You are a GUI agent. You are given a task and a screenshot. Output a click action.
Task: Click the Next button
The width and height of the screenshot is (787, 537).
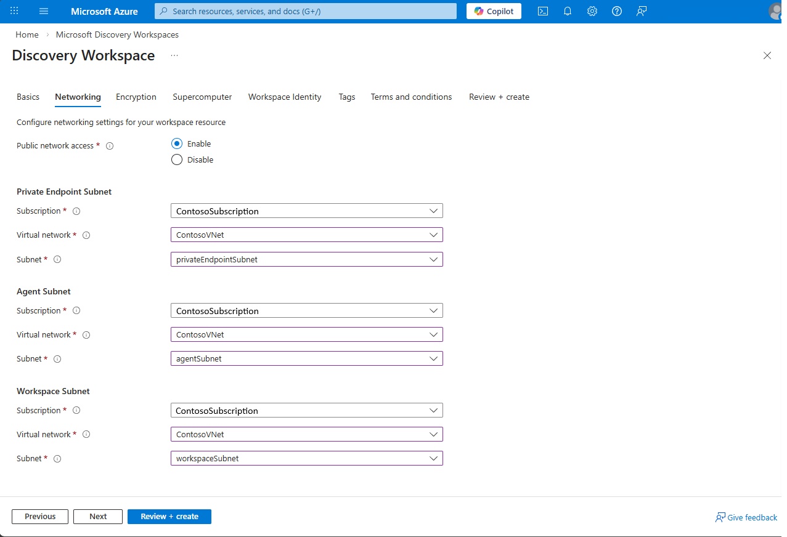point(98,517)
